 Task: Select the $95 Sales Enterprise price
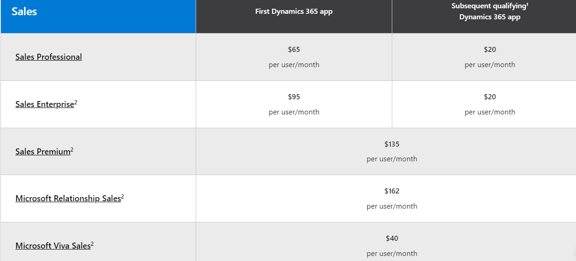pos(294,97)
